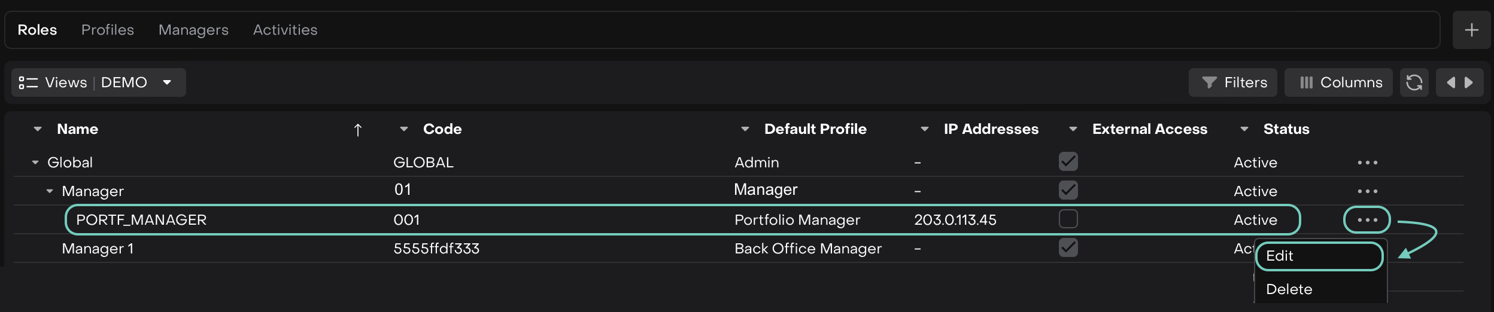Open the Filters panel

1233,82
